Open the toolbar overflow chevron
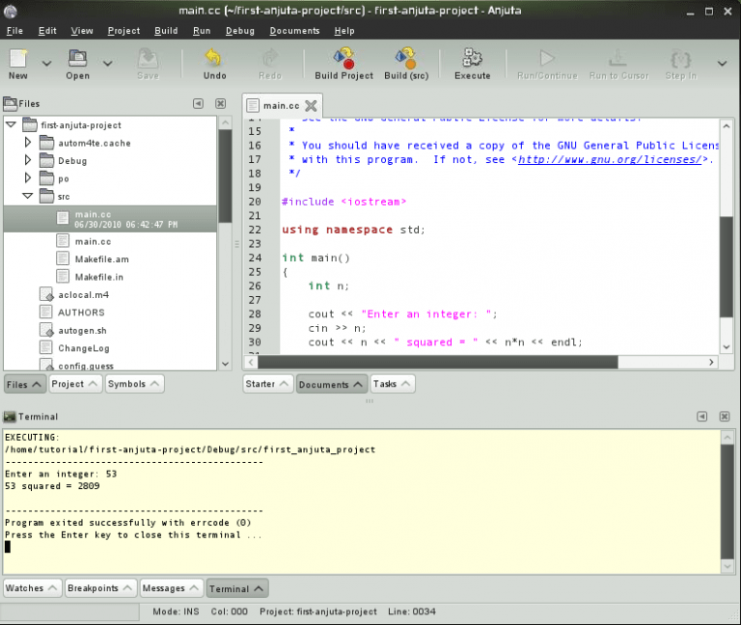This screenshot has height=625, width=741. coord(722,63)
